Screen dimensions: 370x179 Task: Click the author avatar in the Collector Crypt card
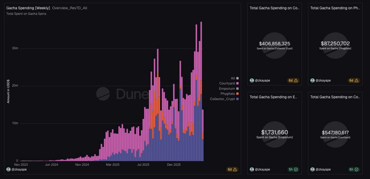[x=252, y=80]
